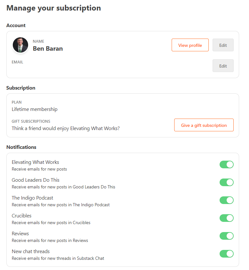Image resolution: width=249 pixels, height=270 pixels.
Task: Turn off The Indigo Podcast emails
Action: [x=227, y=200]
